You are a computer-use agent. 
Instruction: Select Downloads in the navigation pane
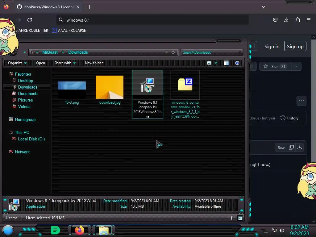click(x=27, y=87)
